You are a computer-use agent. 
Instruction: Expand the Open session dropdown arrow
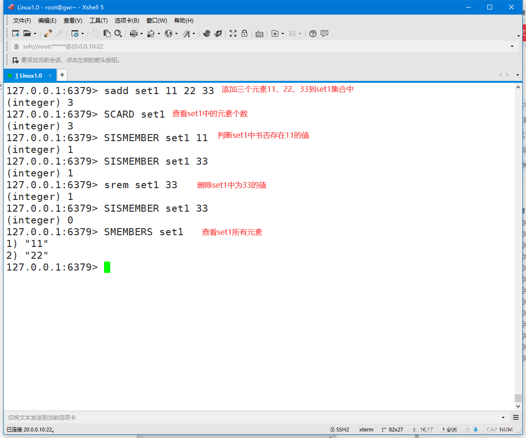(x=35, y=33)
